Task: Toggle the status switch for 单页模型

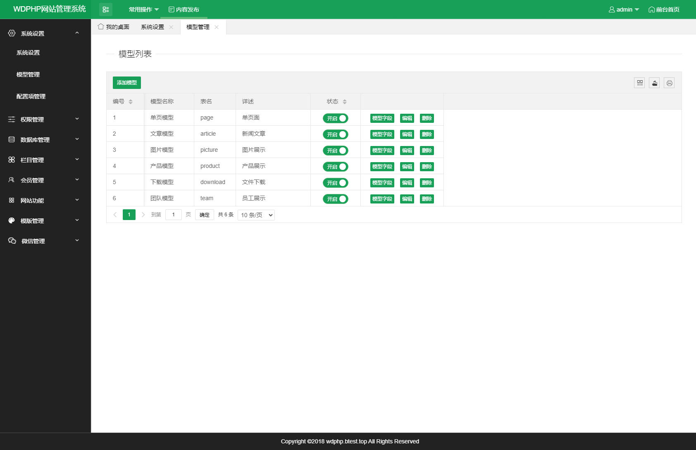Action: coord(336,118)
